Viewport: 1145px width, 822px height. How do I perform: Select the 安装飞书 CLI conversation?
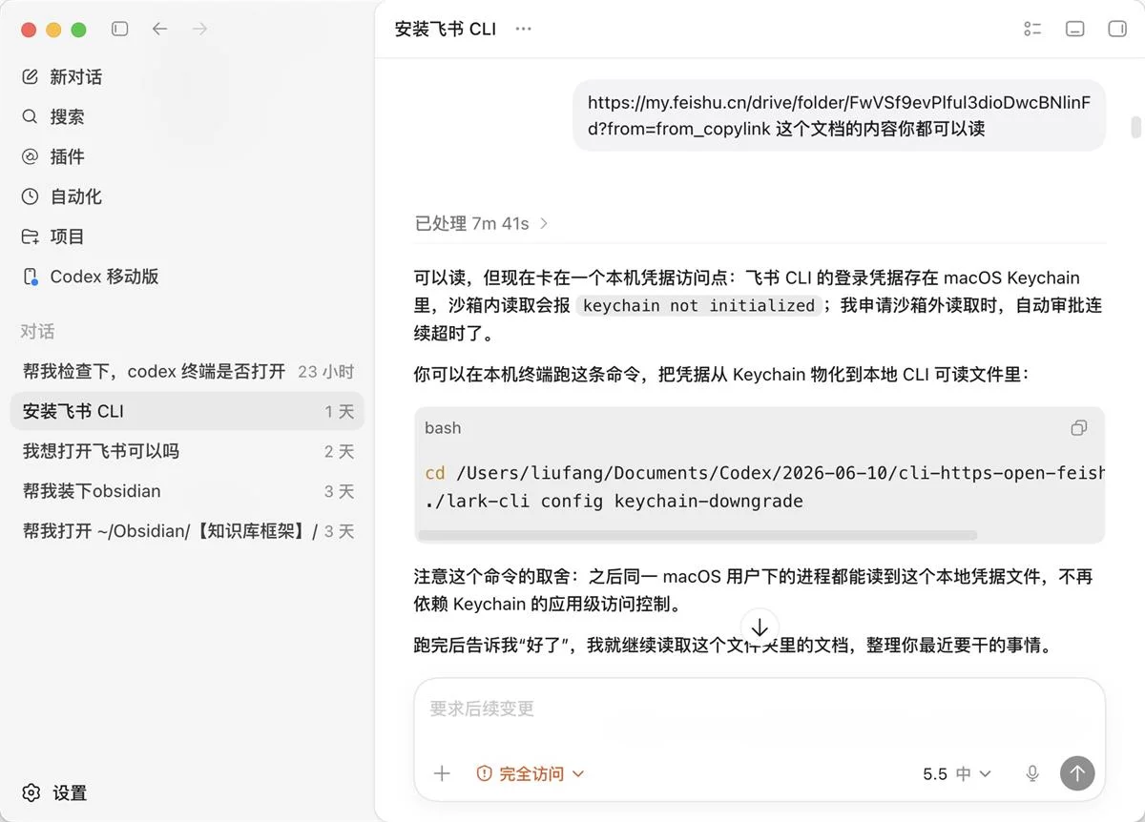click(188, 411)
